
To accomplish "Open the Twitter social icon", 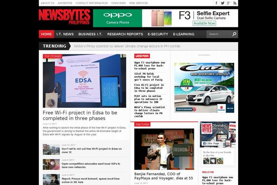I will pos(223,3).
